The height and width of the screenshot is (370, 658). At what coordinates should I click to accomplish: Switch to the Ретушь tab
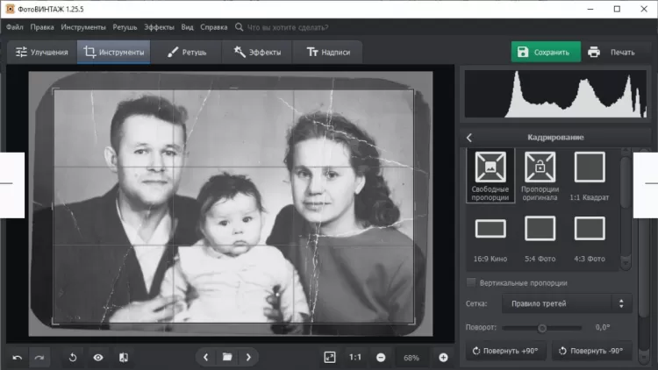click(x=186, y=52)
